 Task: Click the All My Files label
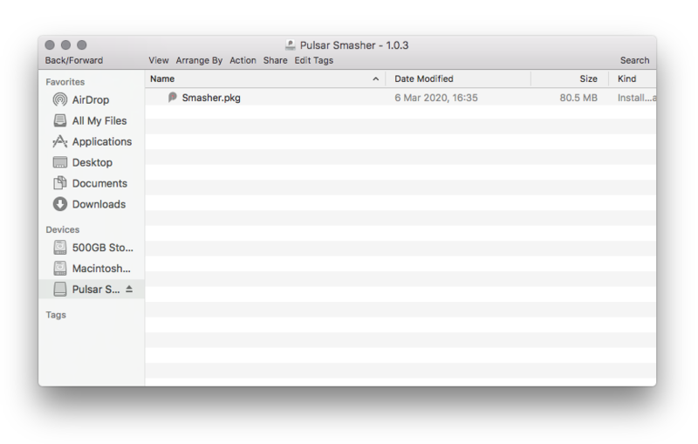(x=99, y=120)
